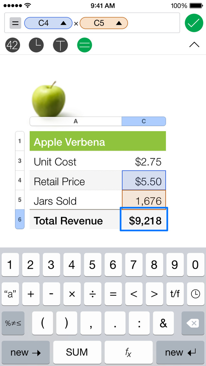This screenshot has width=206, height=366.
Task: Open the fx functions browser
Action: pos(128,352)
